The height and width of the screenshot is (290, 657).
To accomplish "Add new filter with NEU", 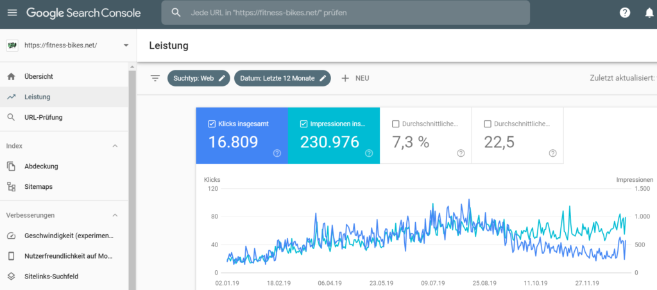I will click(x=355, y=78).
